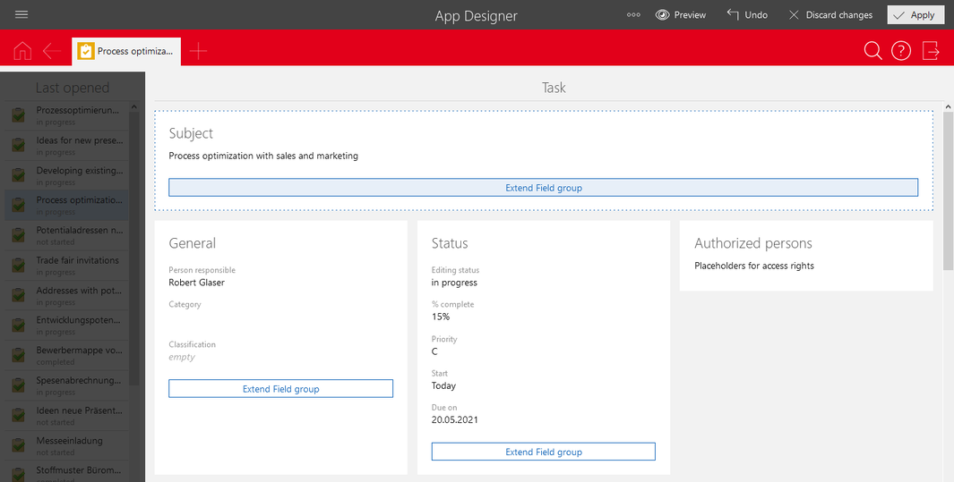Open the hamburger menu
Viewport: 954px width, 482px height.
click(21, 14)
